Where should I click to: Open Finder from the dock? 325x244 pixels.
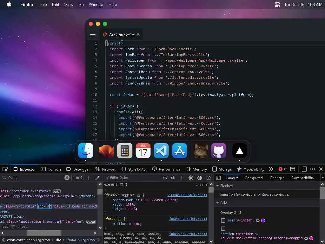[86, 151]
